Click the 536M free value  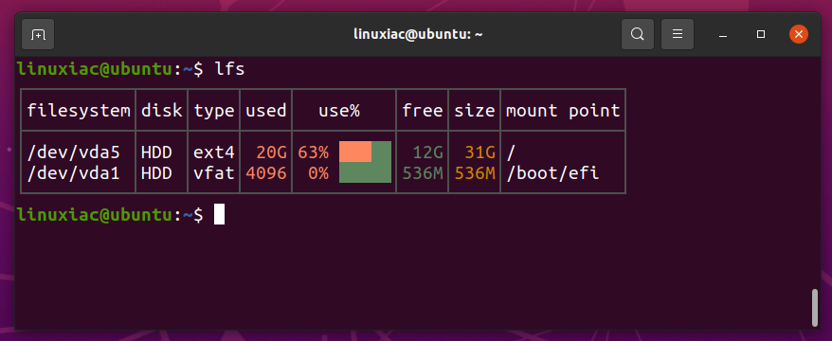[423, 173]
